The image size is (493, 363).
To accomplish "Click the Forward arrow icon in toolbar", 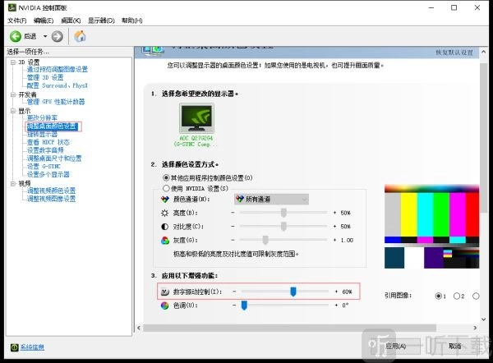I will (x=57, y=36).
